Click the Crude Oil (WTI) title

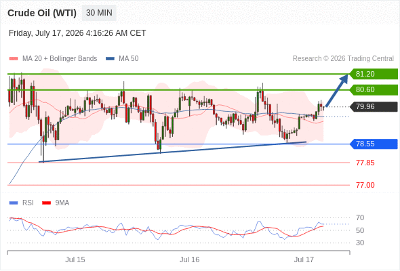(42, 13)
